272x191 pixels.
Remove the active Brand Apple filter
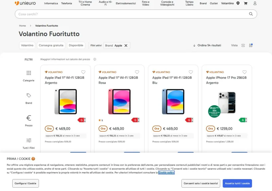[x=126, y=45]
